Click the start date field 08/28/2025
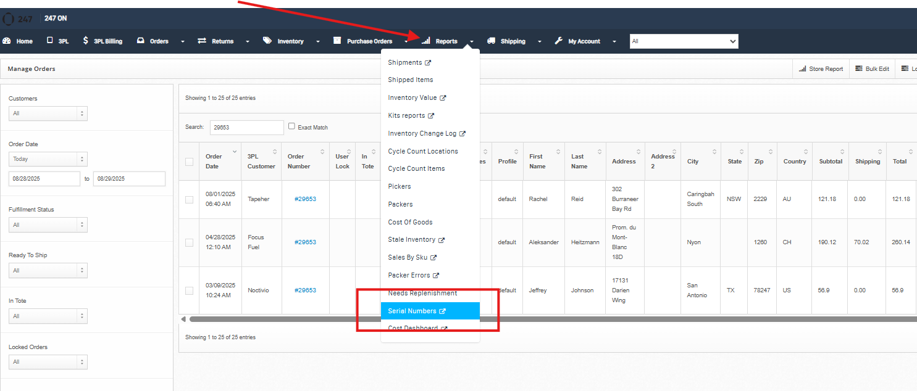The width and height of the screenshot is (917, 391). [44, 179]
